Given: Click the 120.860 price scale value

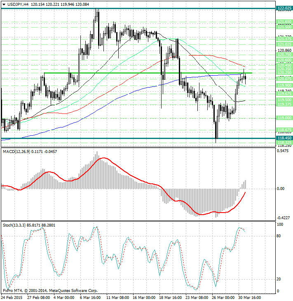Looking at the screenshot, I should 285,51.
